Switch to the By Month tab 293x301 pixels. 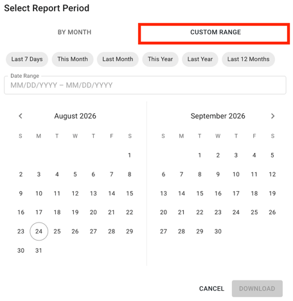[75, 32]
